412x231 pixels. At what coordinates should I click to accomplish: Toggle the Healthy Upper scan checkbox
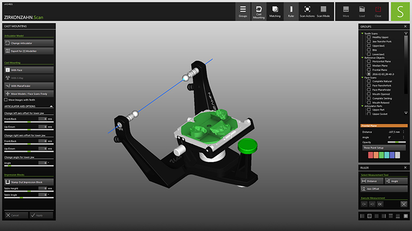(369, 37)
